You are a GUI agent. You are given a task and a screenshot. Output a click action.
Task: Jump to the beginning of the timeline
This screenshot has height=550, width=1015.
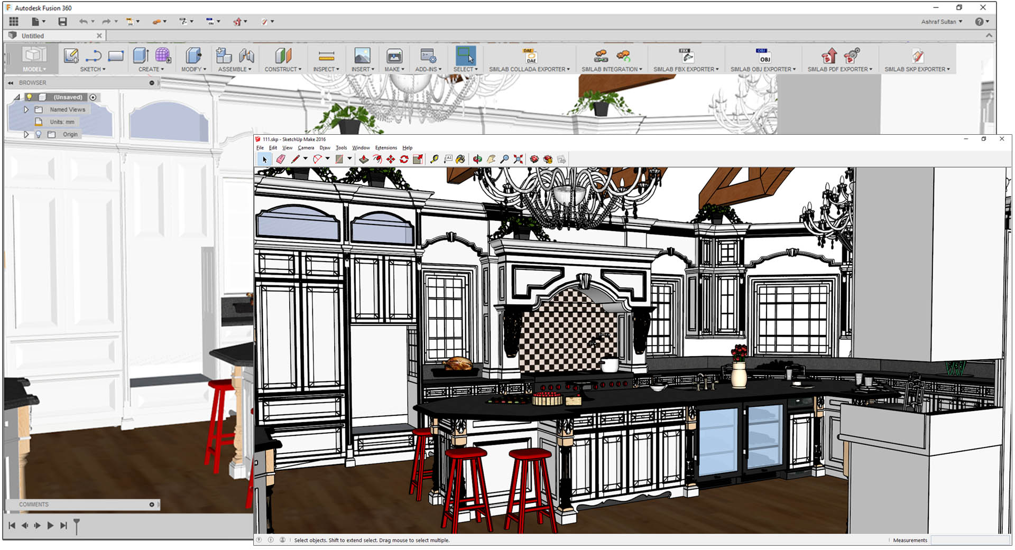[x=12, y=526]
